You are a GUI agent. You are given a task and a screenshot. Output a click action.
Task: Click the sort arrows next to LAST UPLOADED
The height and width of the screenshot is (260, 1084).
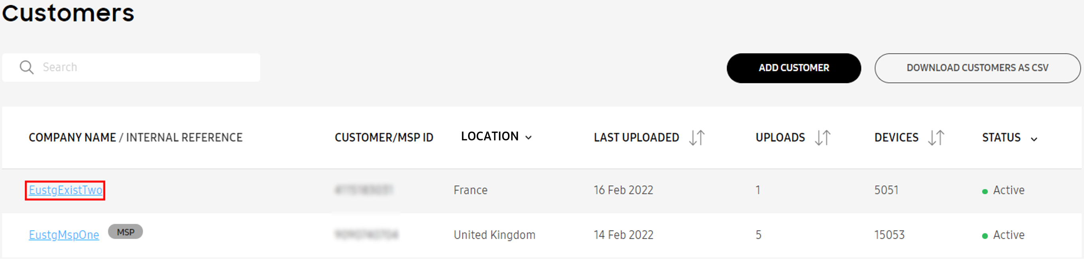point(696,137)
